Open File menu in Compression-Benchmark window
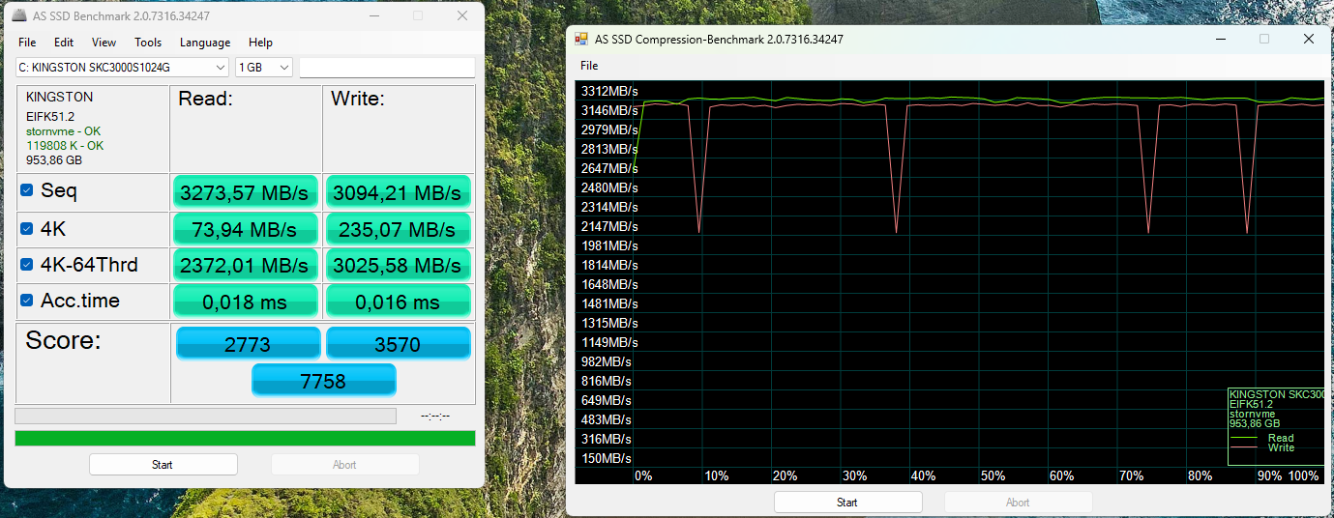The height and width of the screenshot is (518, 1334). point(589,66)
